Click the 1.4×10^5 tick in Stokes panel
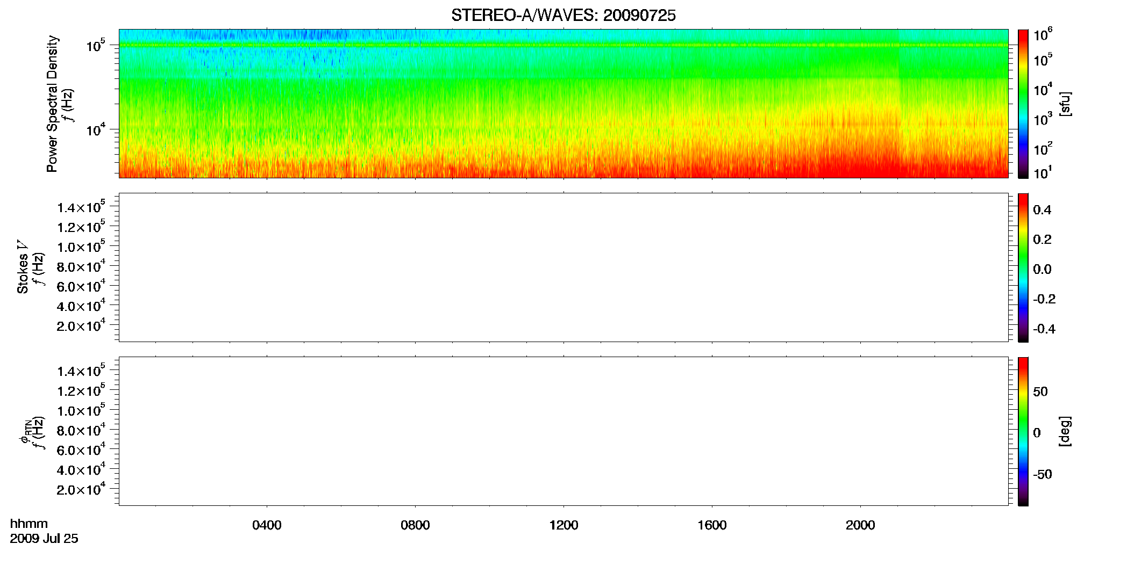Viewport: 1127px width, 580px height. click(x=81, y=207)
